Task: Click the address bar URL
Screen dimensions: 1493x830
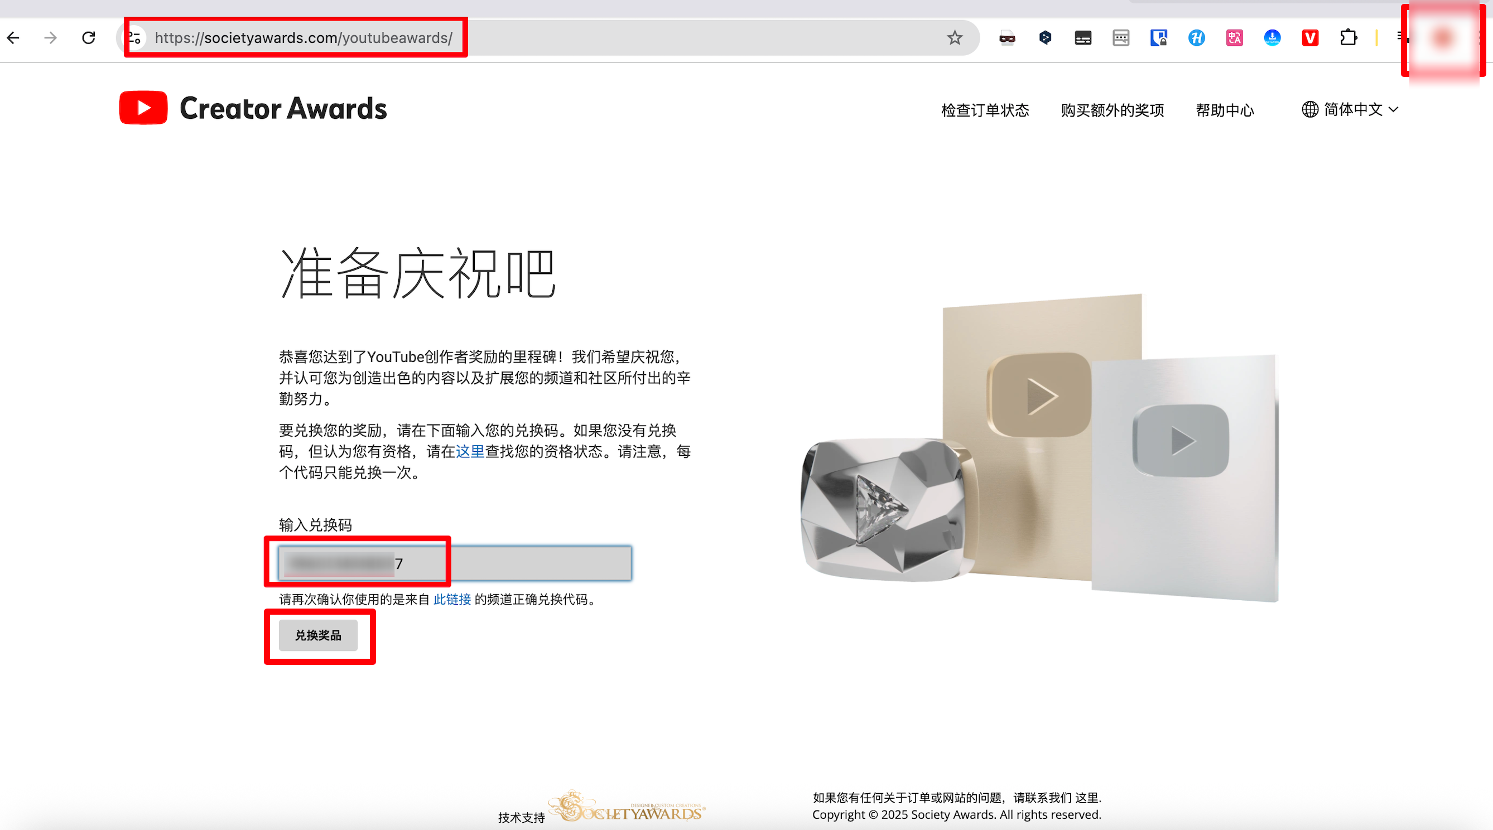Action: (x=304, y=38)
